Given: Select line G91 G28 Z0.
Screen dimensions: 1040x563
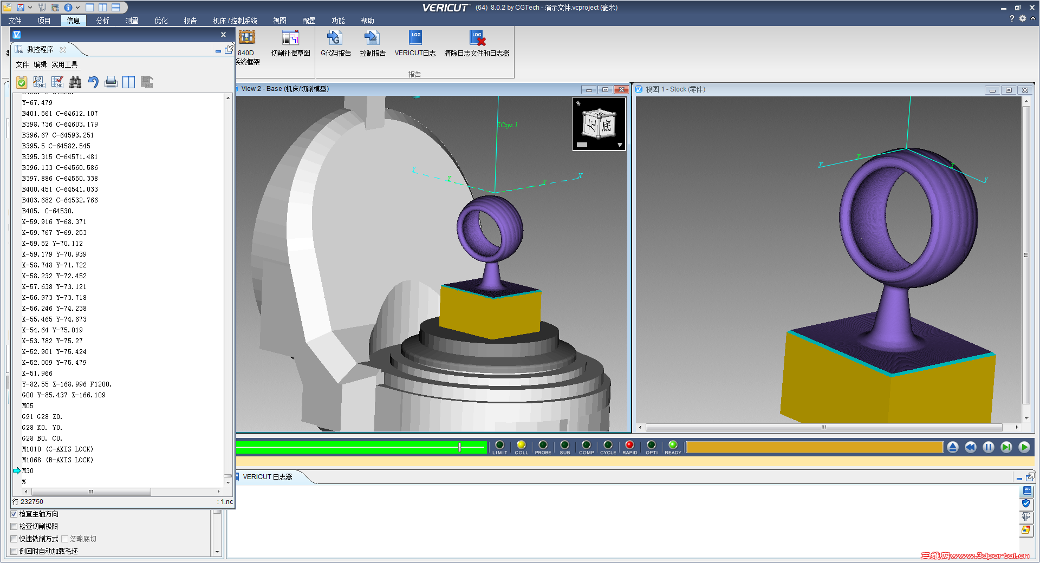Looking at the screenshot, I should coord(42,417).
